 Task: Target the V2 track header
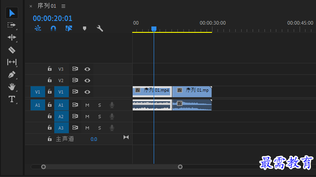tap(61, 80)
